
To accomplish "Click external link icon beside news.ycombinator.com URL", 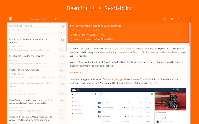I will point(71,39).
